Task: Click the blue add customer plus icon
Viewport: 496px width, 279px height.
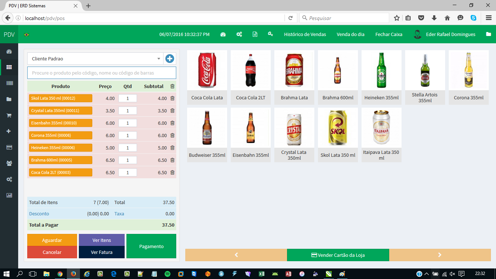Action: [x=169, y=59]
